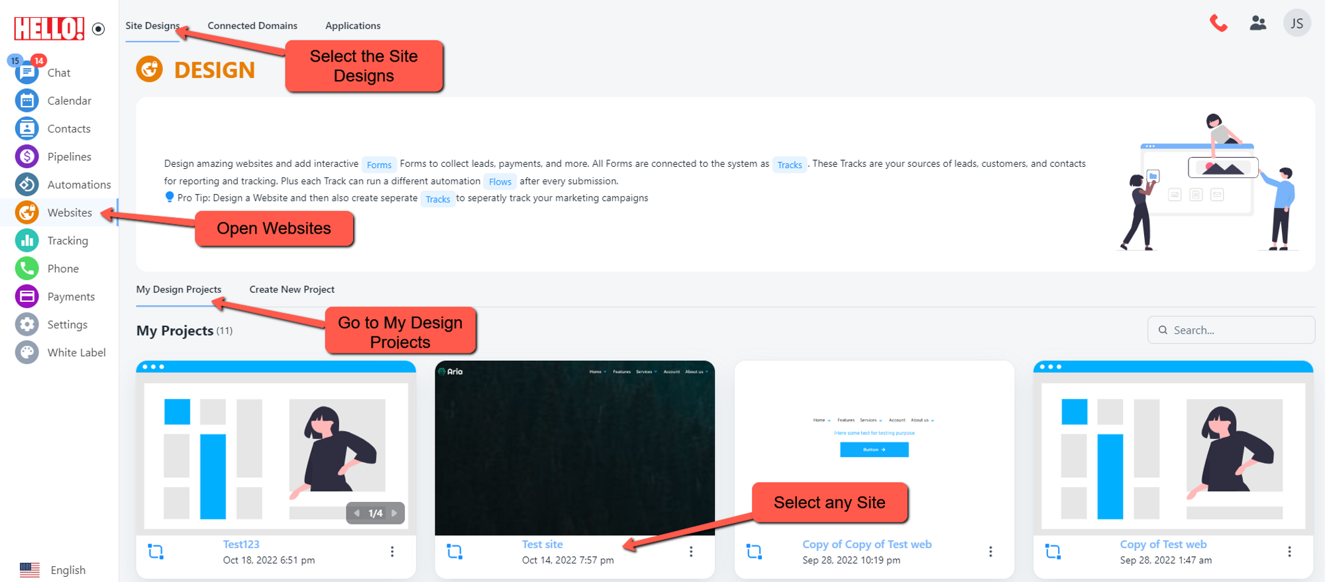The height and width of the screenshot is (582, 1325).
Task: Open the White Label palette icon
Action: 26,352
